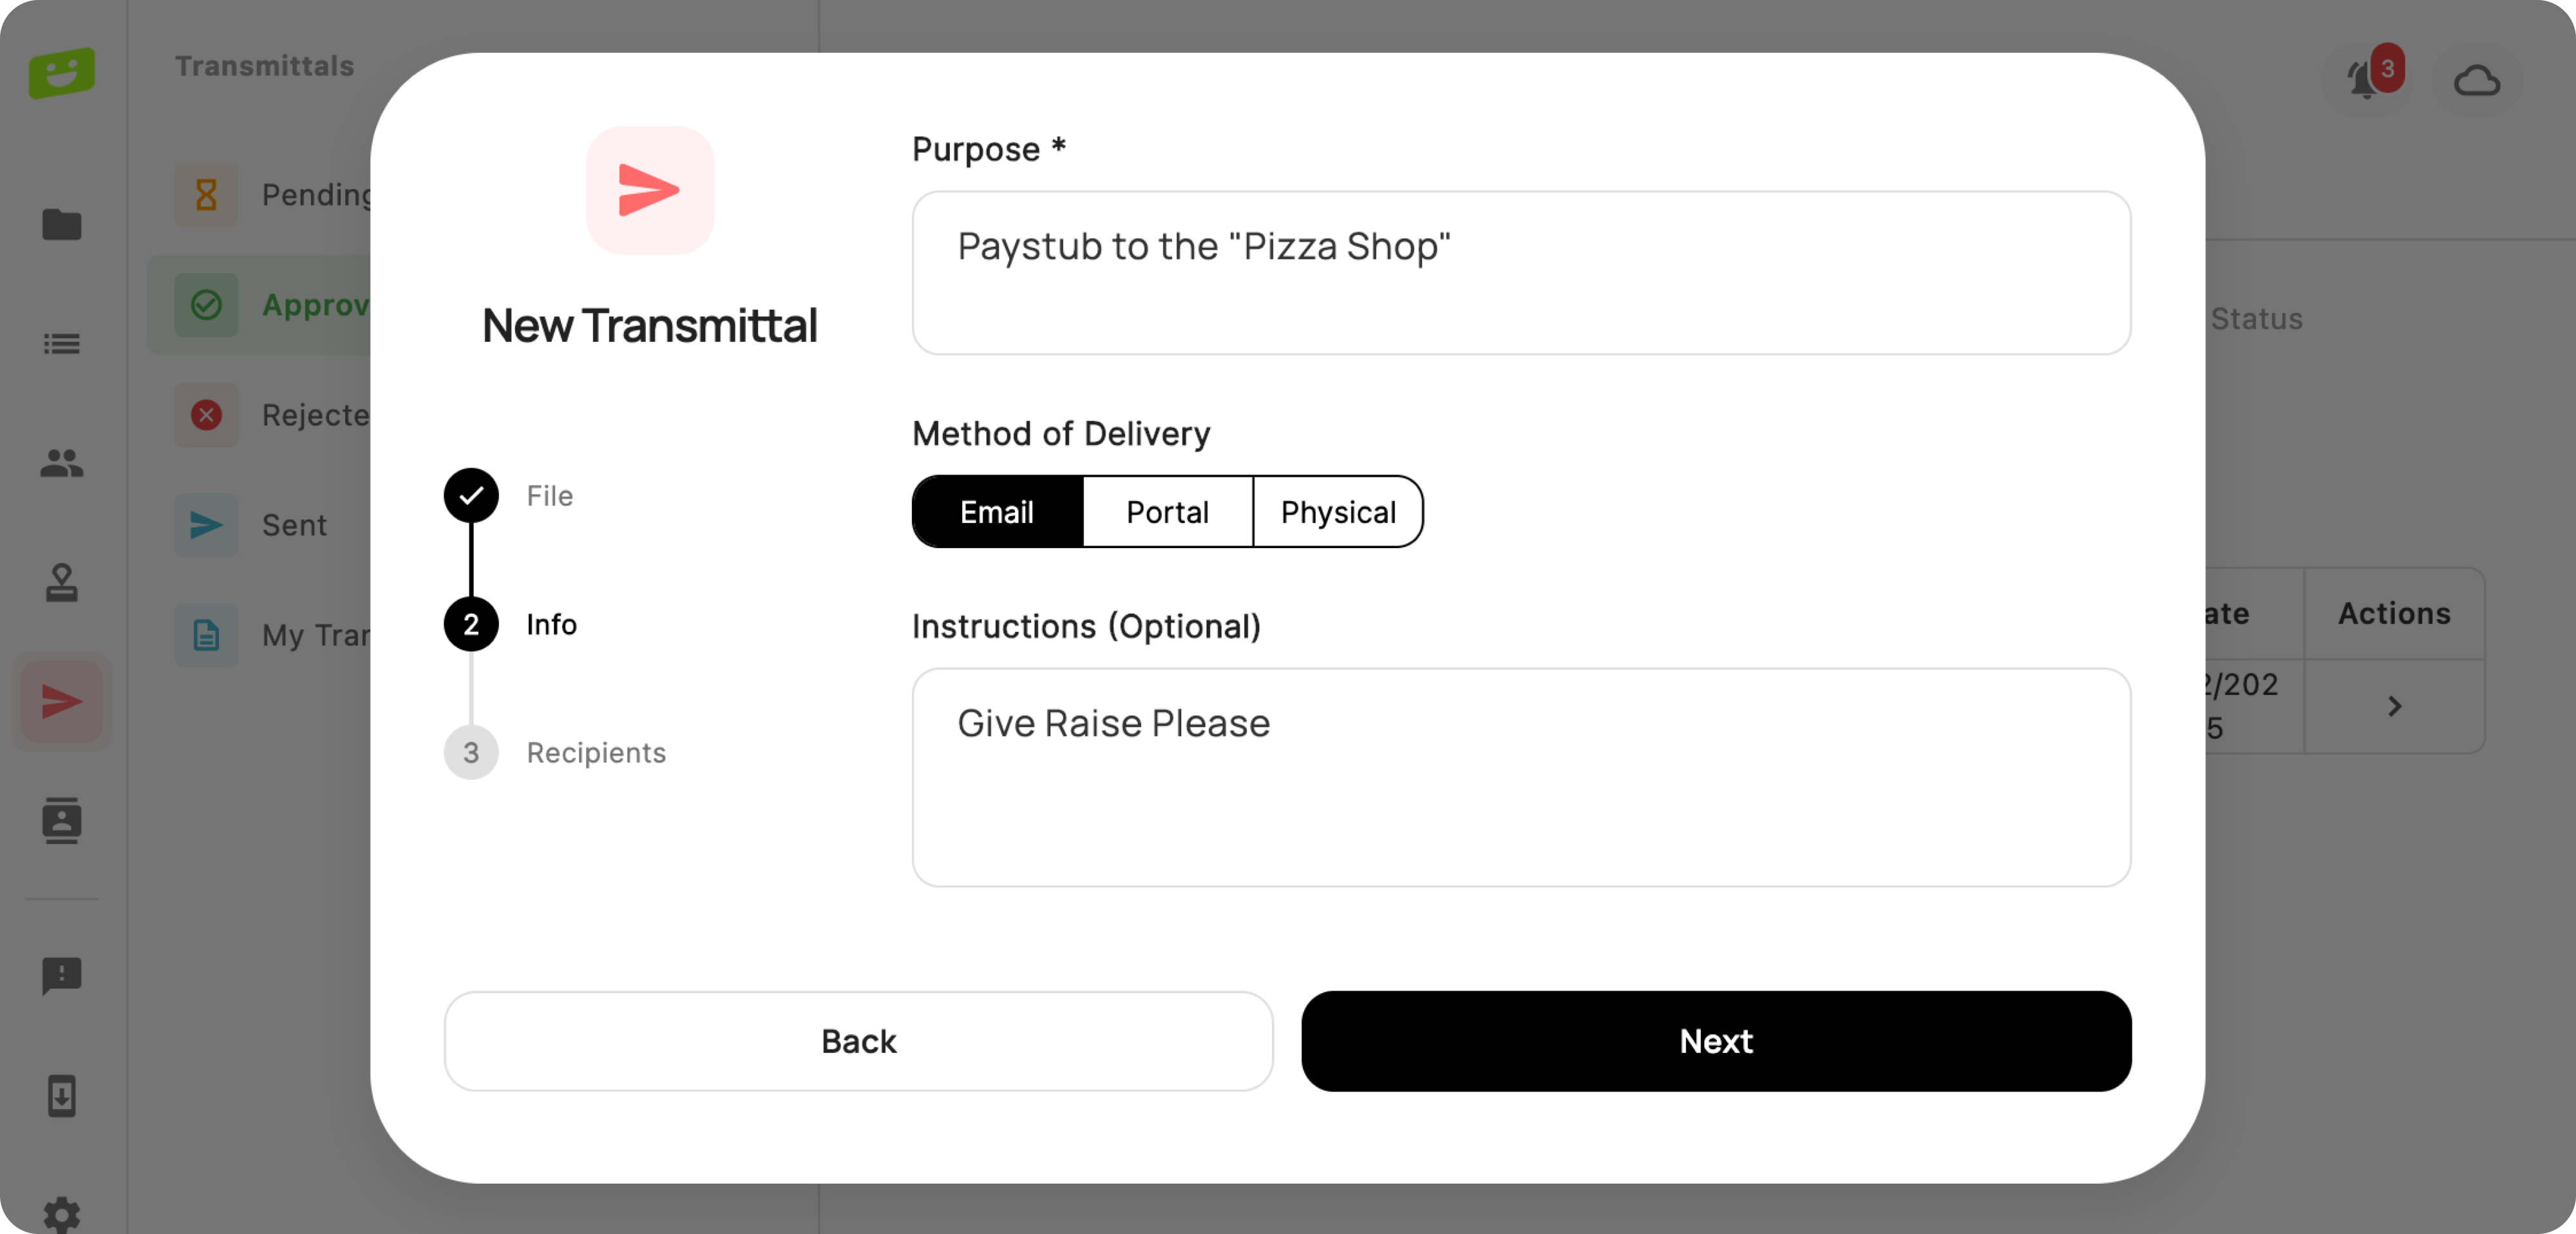Click the Next button
This screenshot has width=2576, height=1234.
[x=1716, y=1041]
